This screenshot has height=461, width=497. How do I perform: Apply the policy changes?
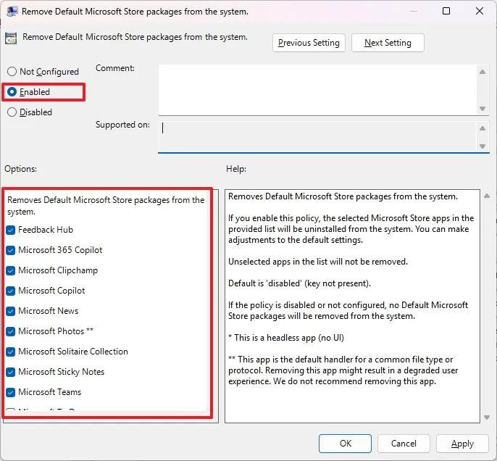point(462,444)
